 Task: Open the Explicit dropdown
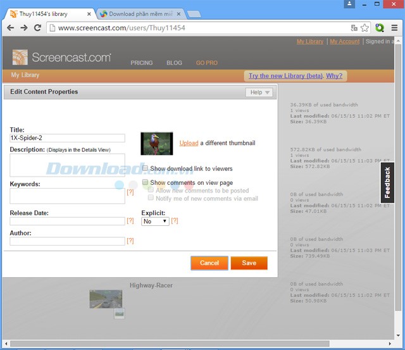coord(155,222)
